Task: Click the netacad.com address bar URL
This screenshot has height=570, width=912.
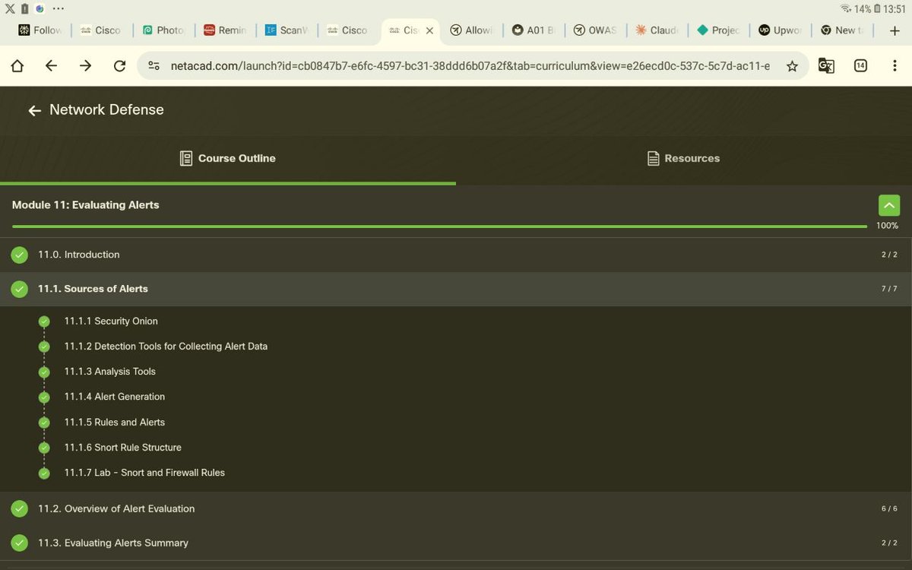Action: [470, 66]
